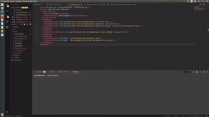
Task: Open the Search view in activity bar
Action: click(7, 11)
